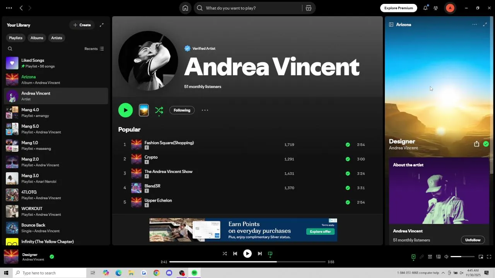This screenshot has width=495, height=278.
Task: Open the Arizona album thumbnail beside play button
Action: (144, 110)
